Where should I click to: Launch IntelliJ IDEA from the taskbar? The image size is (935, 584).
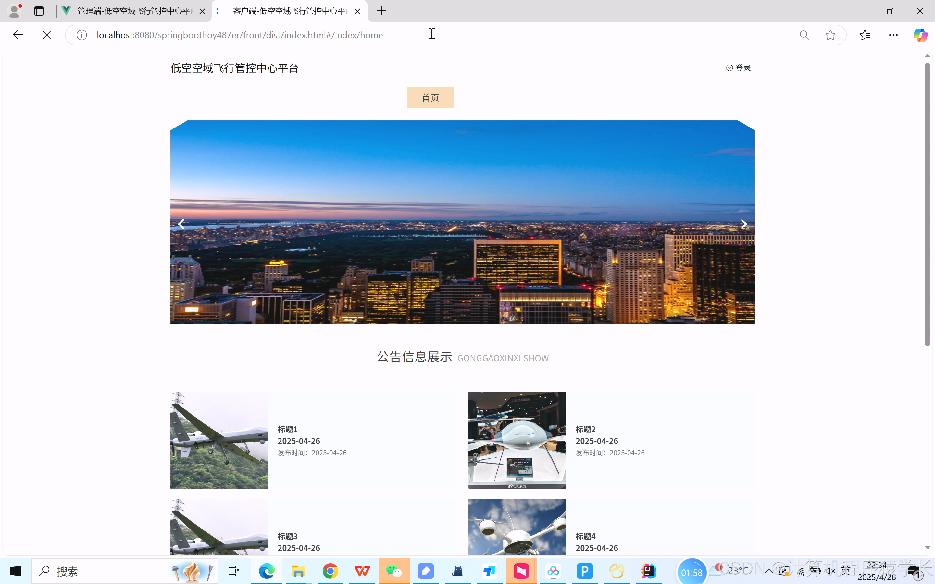coord(648,571)
